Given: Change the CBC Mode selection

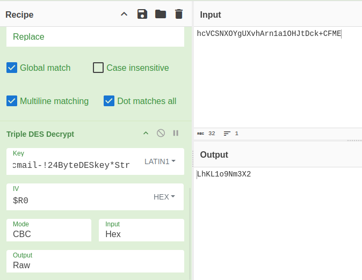Looking at the screenshot, I should 49,234.
